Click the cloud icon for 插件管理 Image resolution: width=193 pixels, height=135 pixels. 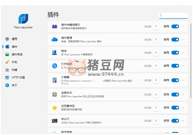point(55,40)
